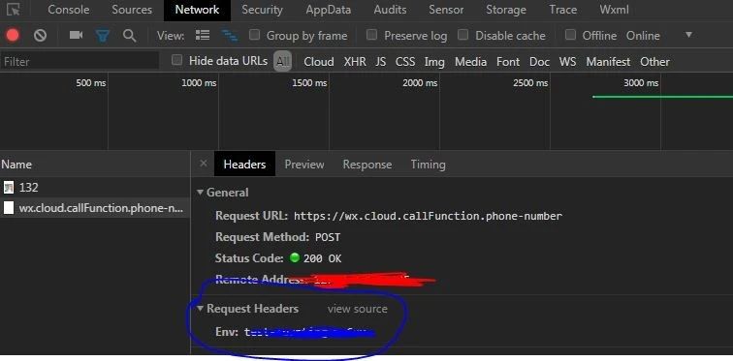Open the Preview detail tab

[304, 165]
